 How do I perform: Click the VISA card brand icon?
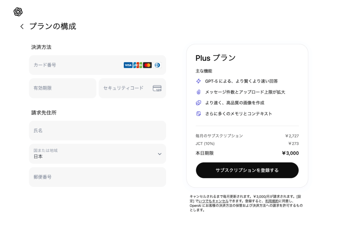pyautogui.click(x=128, y=65)
